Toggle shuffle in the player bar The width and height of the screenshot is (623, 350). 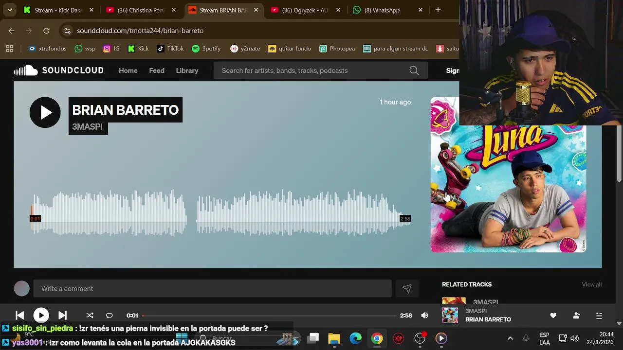point(90,315)
